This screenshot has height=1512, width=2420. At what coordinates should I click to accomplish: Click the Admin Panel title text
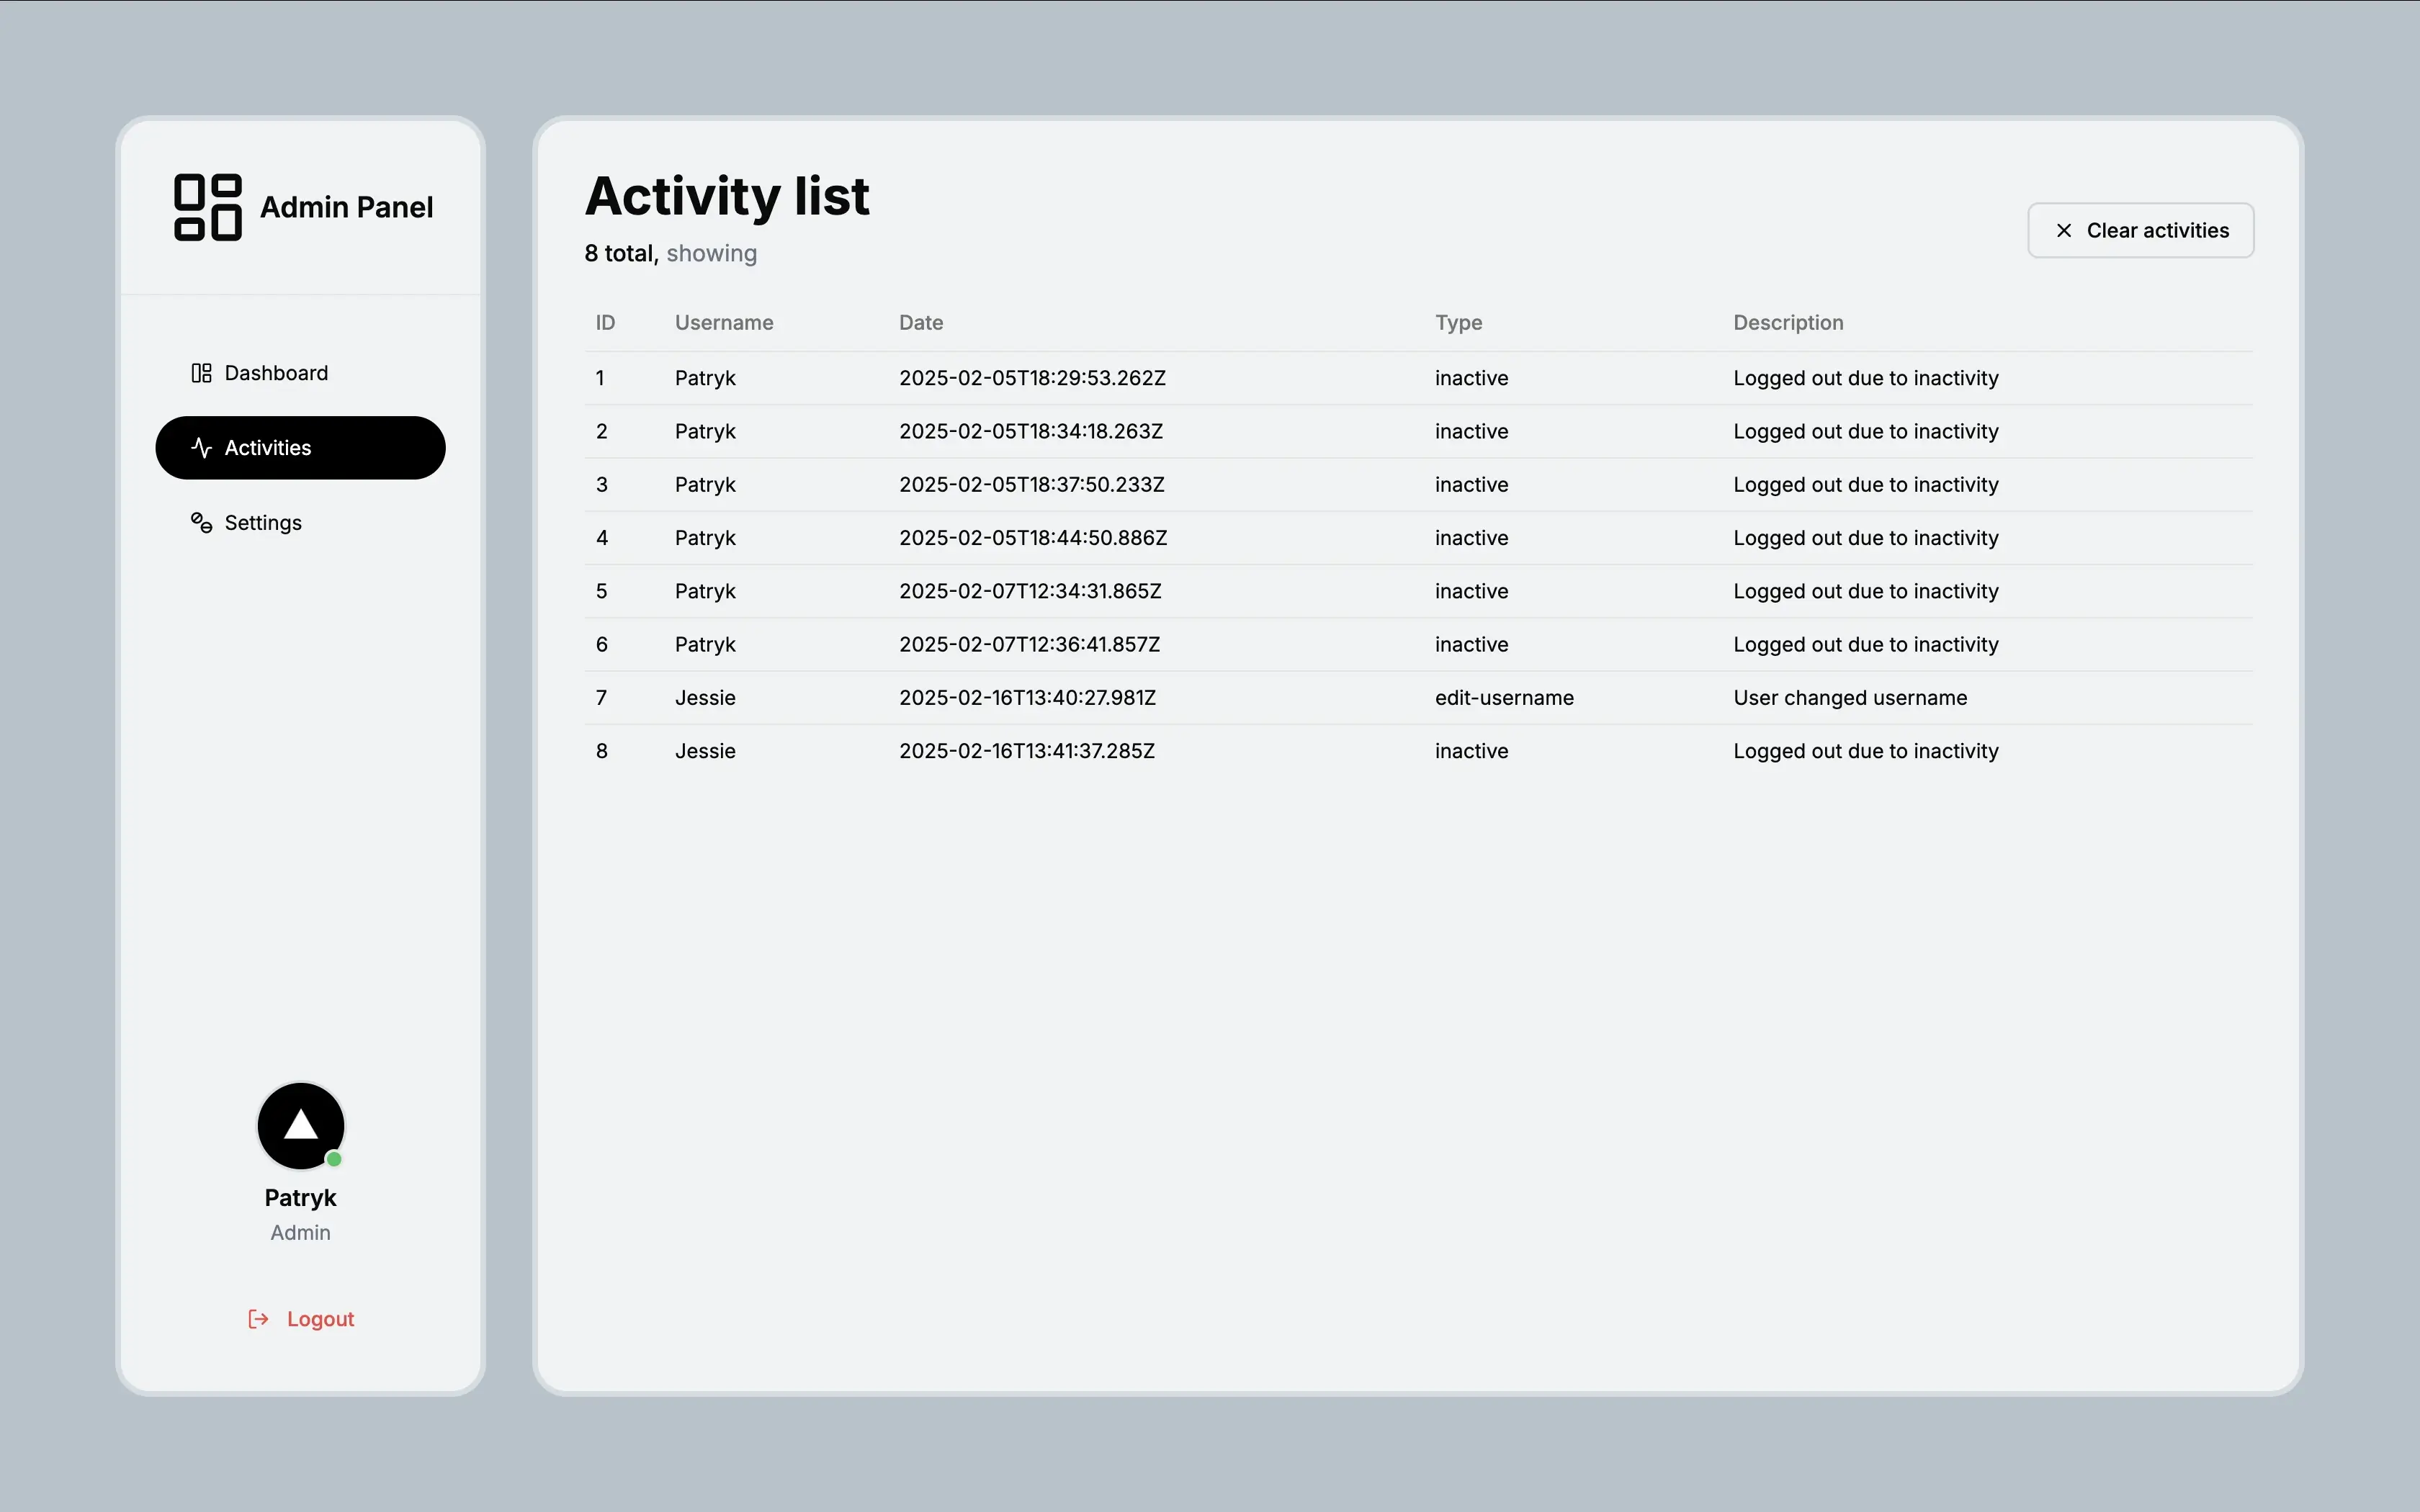coord(347,207)
